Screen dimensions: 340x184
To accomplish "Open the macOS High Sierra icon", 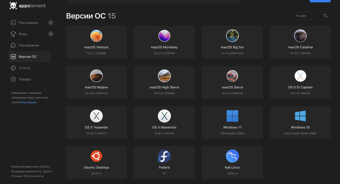I will (164, 76).
